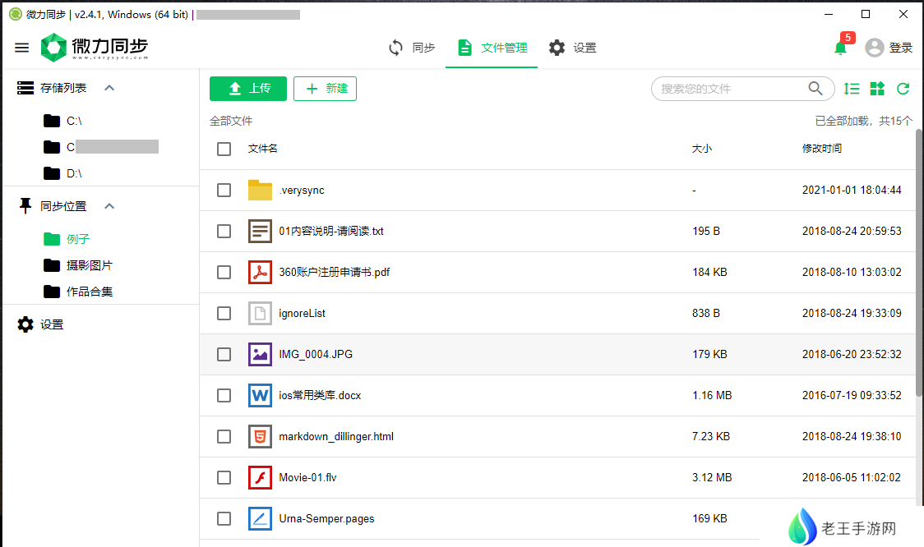Click the 新建 button
Viewport: 924px width, 547px height.
[325, 89]
